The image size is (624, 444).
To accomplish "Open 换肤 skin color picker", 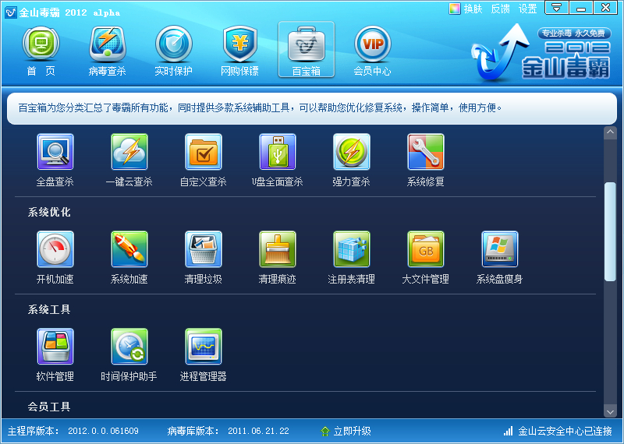I will [466, 9].
